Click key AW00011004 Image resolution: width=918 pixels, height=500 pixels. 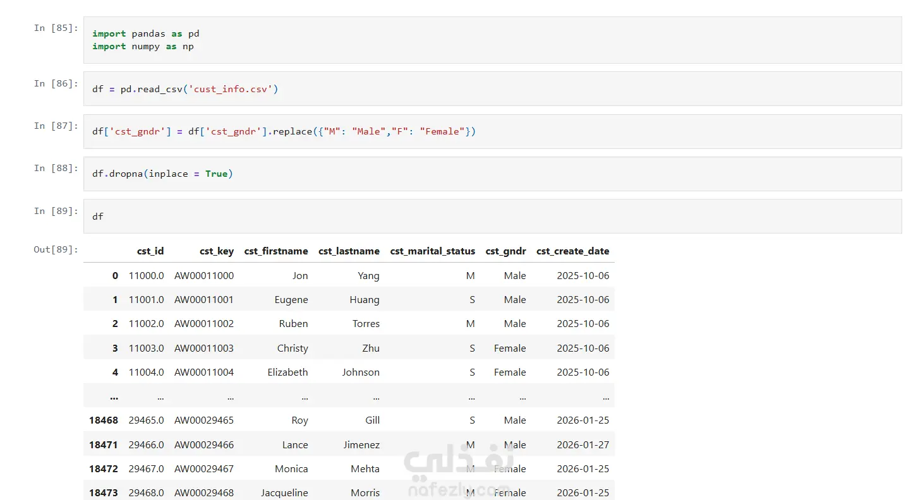tap(204, 372)
